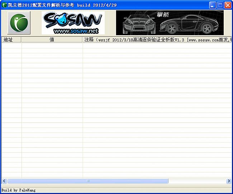This screenshot has height=194, width=233.
Task: Click the title bar application icon
Action: coord(4,5)
